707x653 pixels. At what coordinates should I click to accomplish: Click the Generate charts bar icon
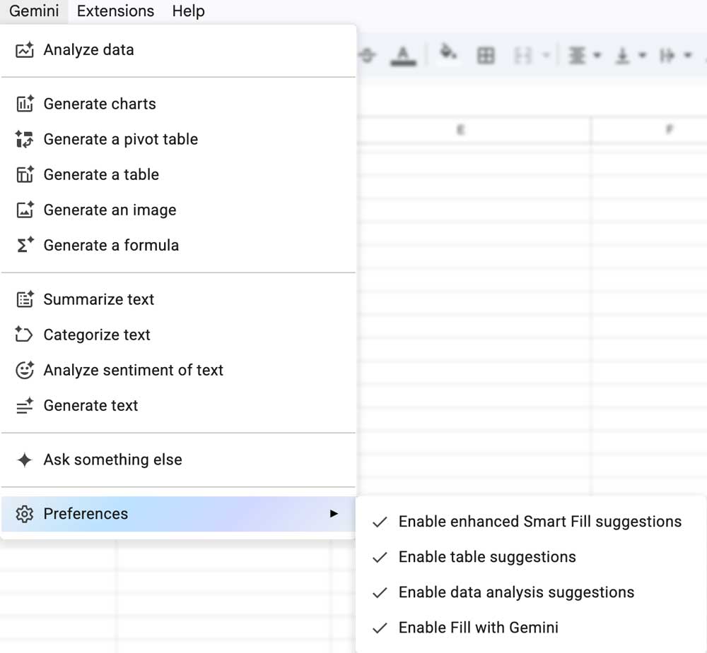pos(25,104)
